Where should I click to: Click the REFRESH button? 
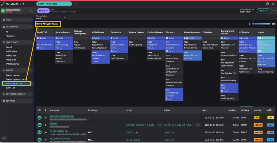[x=263, y=11]
